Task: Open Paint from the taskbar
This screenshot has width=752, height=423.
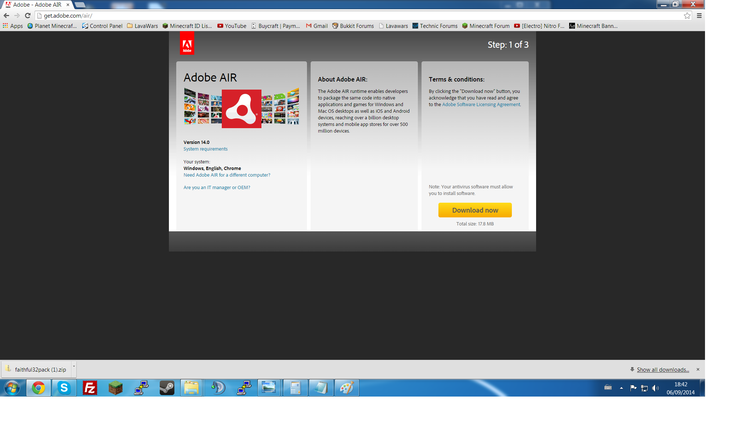Action: pos(347,388)
